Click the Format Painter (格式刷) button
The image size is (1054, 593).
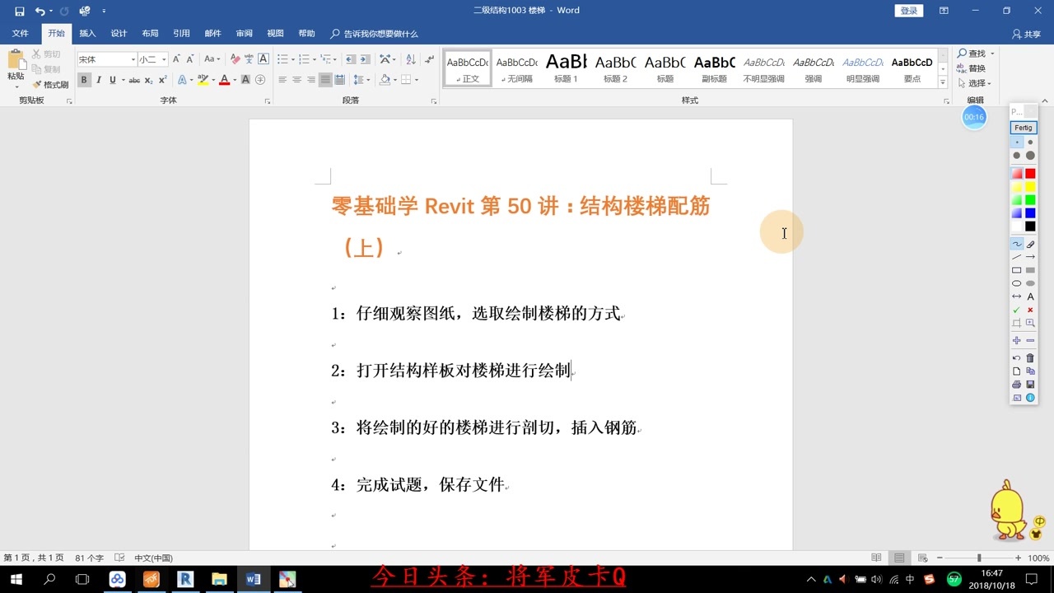click(x=51, y=85)
